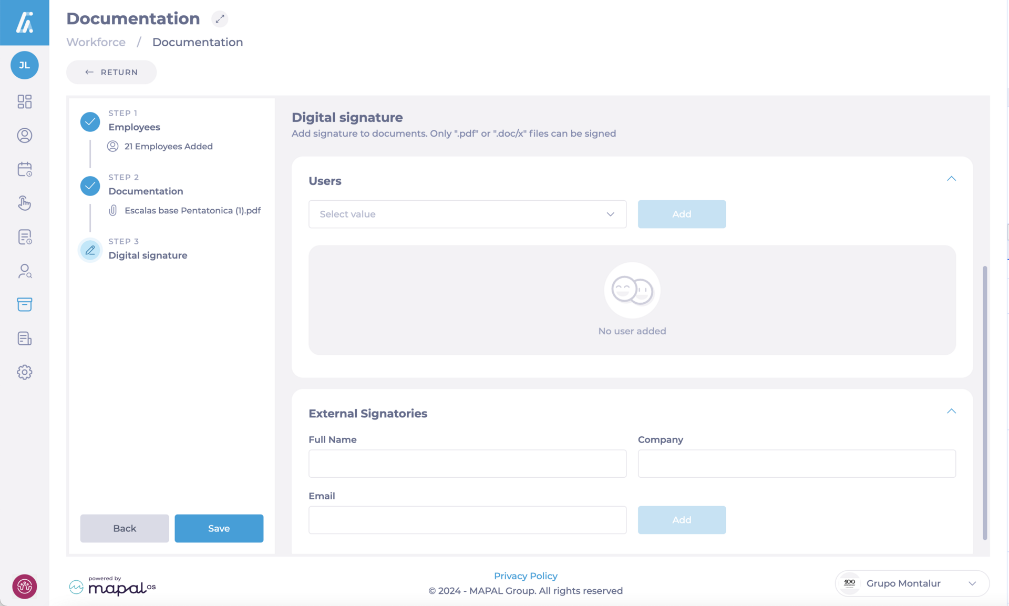Viewport: 1009px width, 606px height.
Task: Go to Workforce breadcrumb
Action: (96, 42)
